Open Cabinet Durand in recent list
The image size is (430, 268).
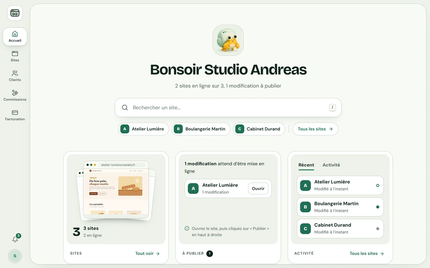pos(340,229)
